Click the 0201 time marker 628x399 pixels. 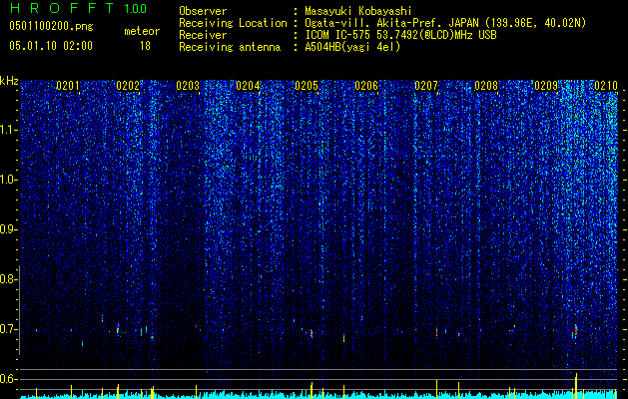(68, 85)
